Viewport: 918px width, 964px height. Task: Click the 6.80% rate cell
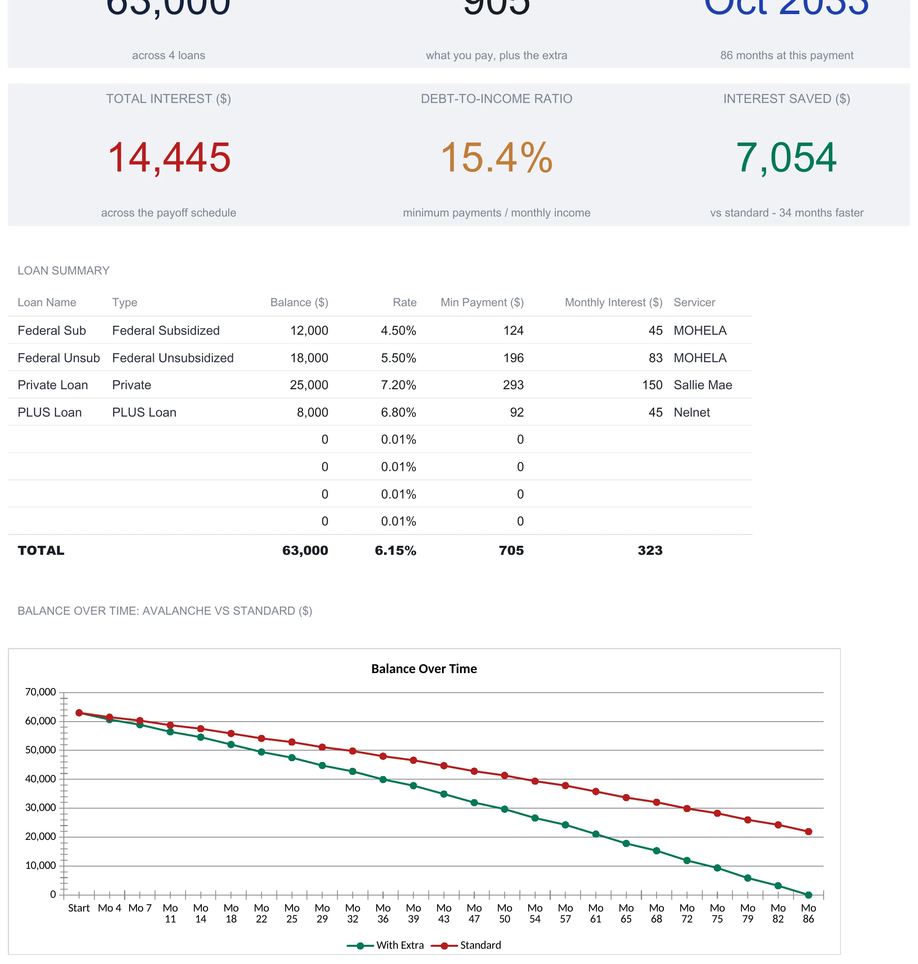point(399,413)
